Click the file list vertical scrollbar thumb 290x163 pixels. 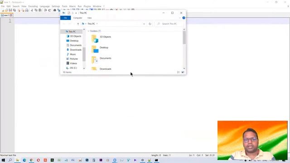tap(184, 38)
